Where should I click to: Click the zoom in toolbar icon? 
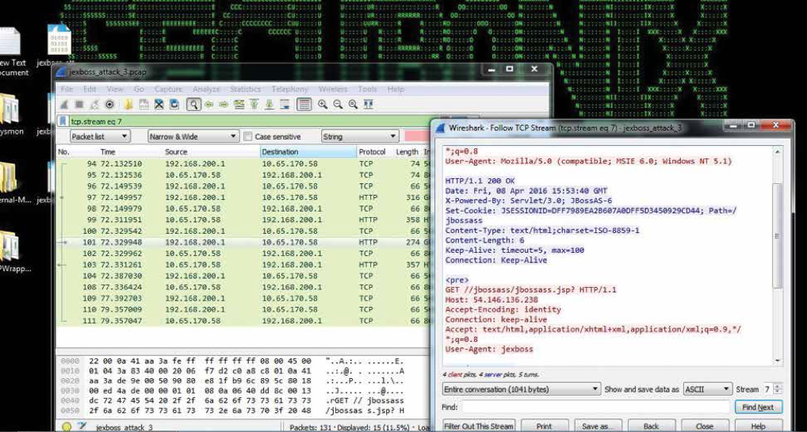coord(323,105)
